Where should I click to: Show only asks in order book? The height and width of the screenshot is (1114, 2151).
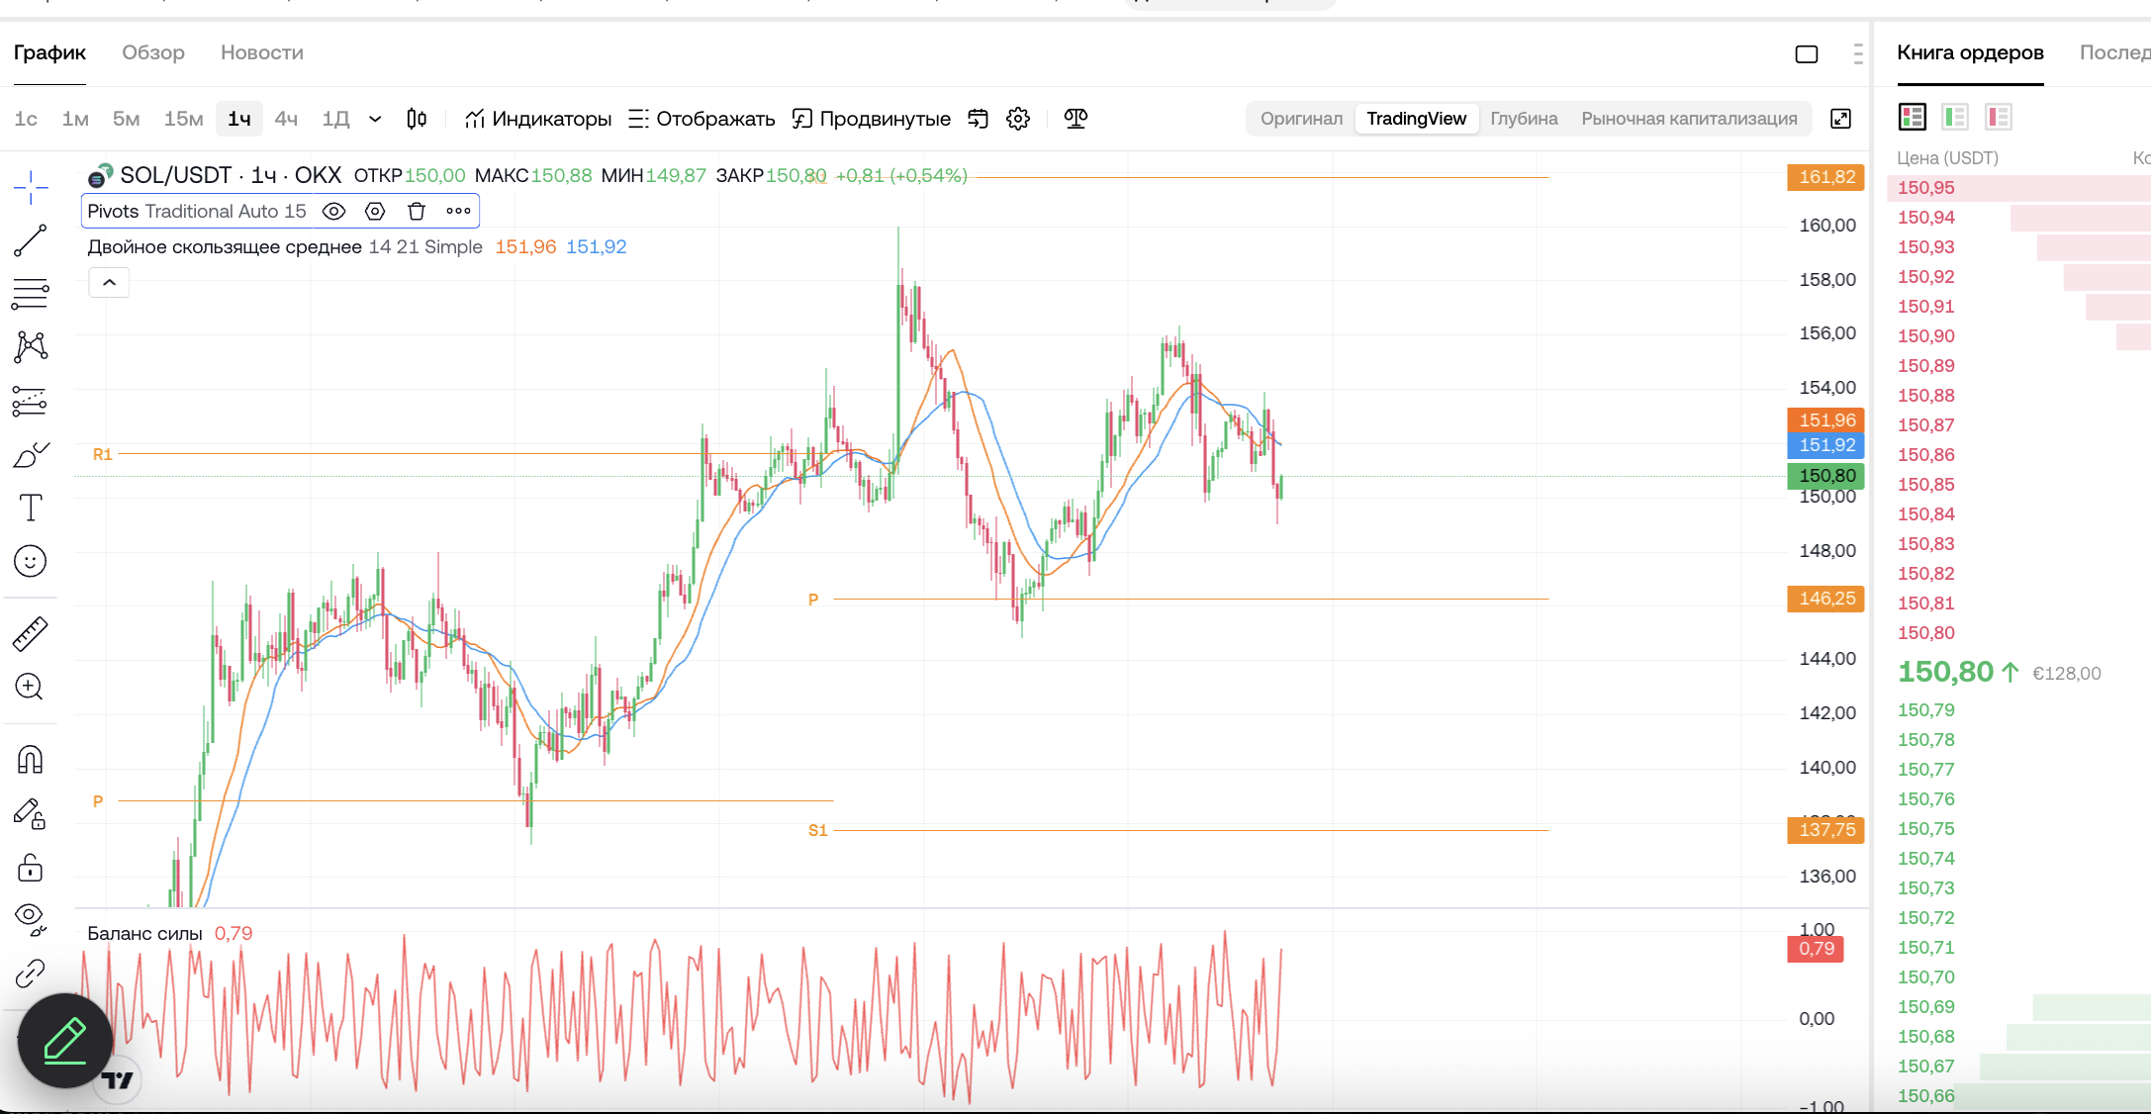coord(1999,117)
